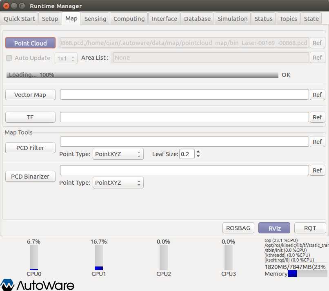Click the Loading progress bar
The image size is (329, 291).
tap(142, 75)
